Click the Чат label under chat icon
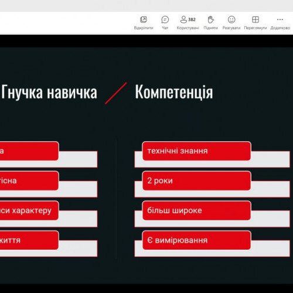This screenshot has height=293, width=293. [165, 28]
